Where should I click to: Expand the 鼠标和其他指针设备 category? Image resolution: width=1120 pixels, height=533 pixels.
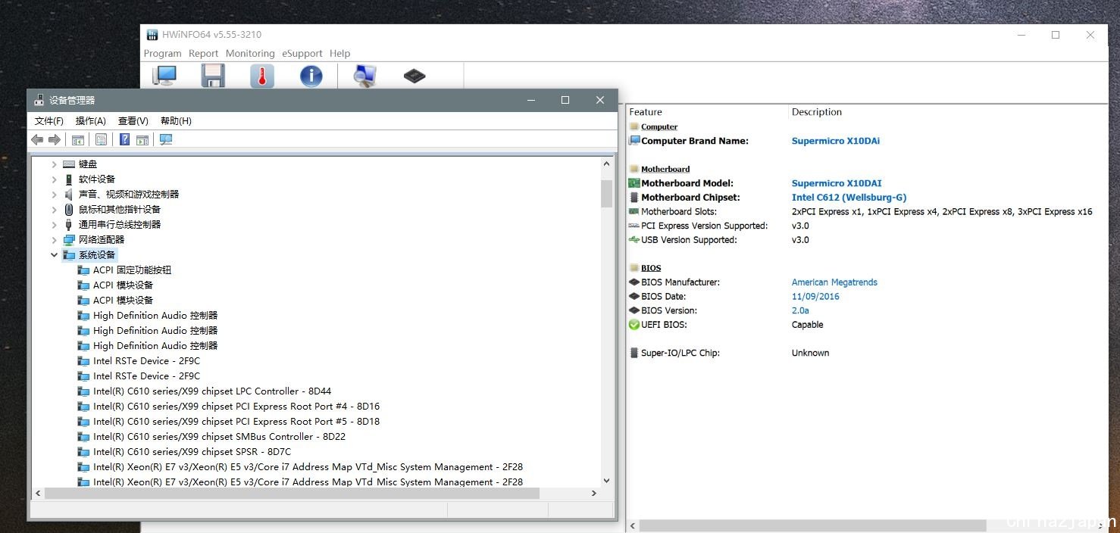click(x=54, y=210)
